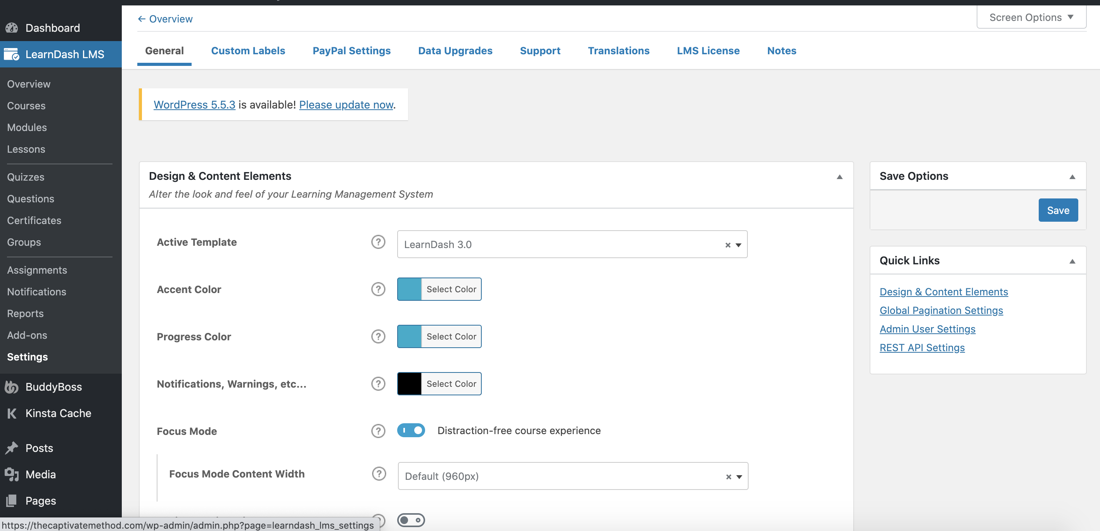Image resolution: width=1100 pixels, height=531 pixels.
Task: Open Certificates in the sidebar
Action: point(34,220)
